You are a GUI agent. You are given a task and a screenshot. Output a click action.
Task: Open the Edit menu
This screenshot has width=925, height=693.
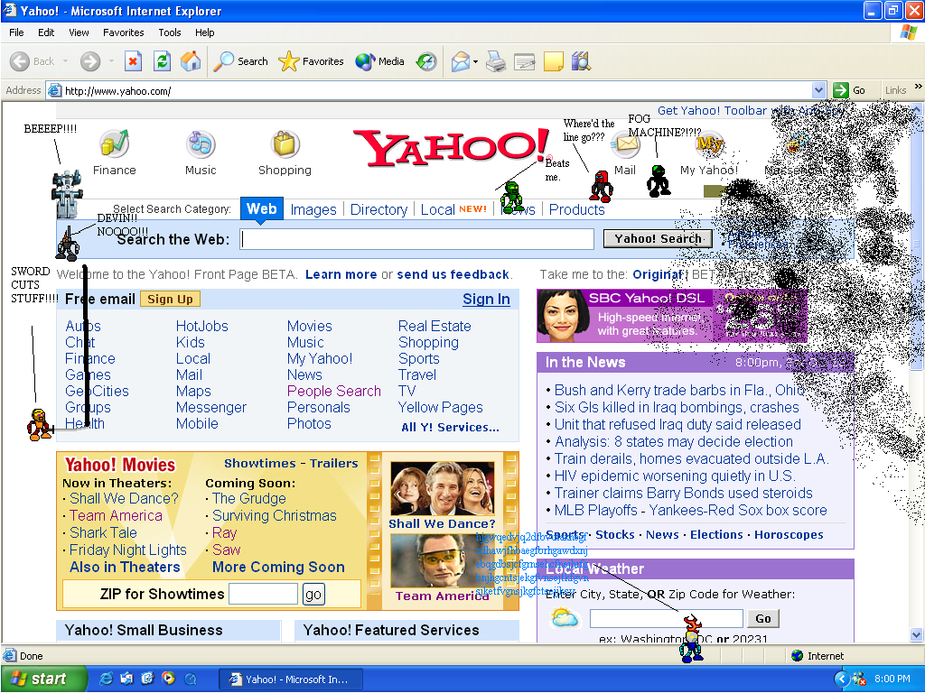tap(46, 32)
